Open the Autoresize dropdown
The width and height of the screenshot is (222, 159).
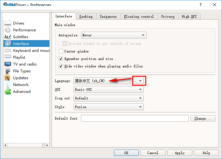pyautogui.click(x=114, y=35)
